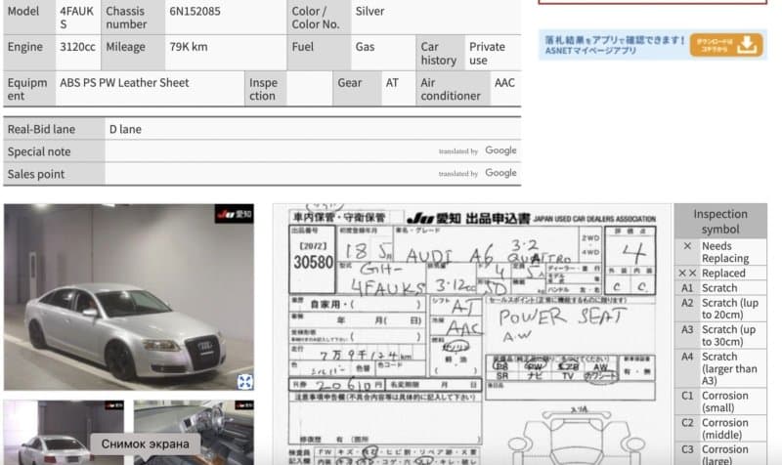Open the rear view car thumbnail

tap(64, 433)
